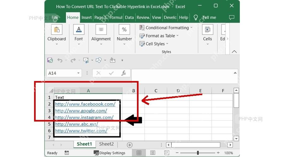Click the horizontal scrollbar right arrow
The height and width of the screenshot is (157, 284).
tap(230, 145)
